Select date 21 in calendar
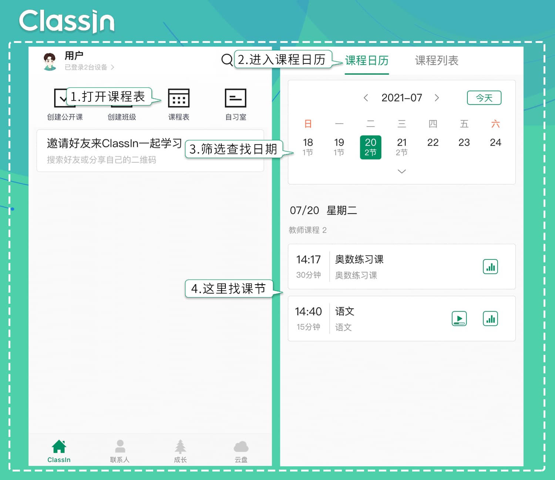Viewport: 555px width, 480px height. 402,147
